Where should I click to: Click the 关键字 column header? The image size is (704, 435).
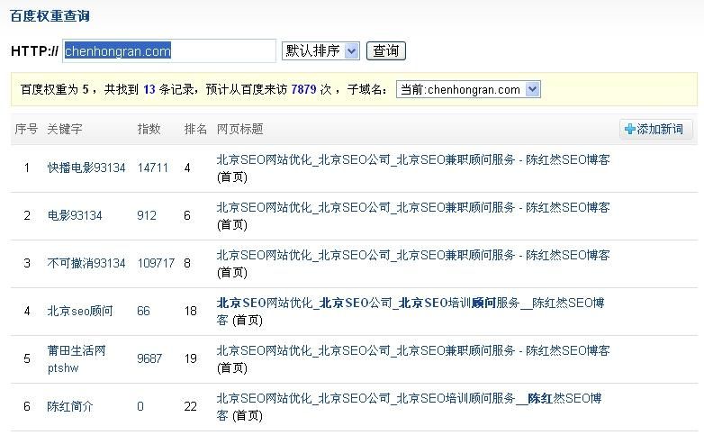coord(65,130)
